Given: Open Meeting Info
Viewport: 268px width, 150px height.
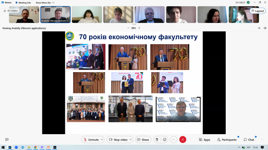Looking at the screenshot, I should click(23, 3).
